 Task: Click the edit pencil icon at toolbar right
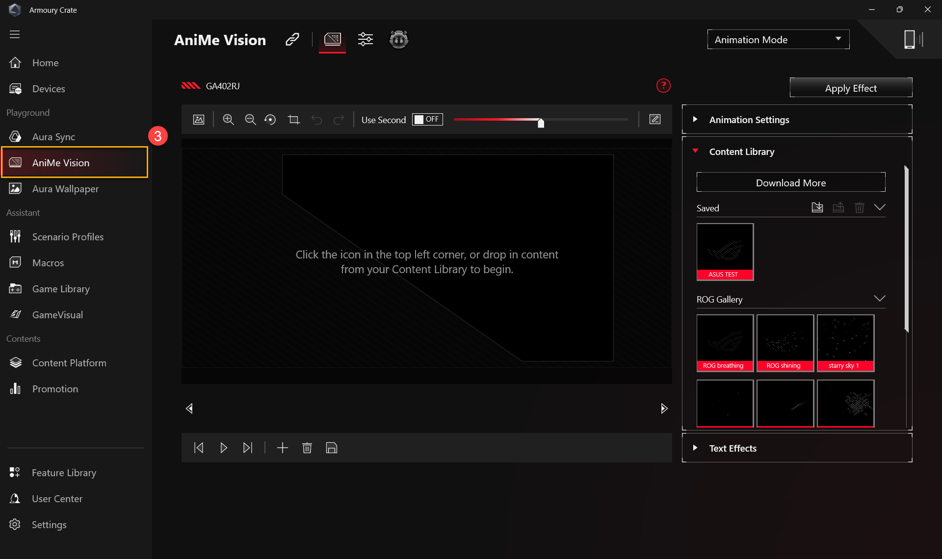(655, 120)
